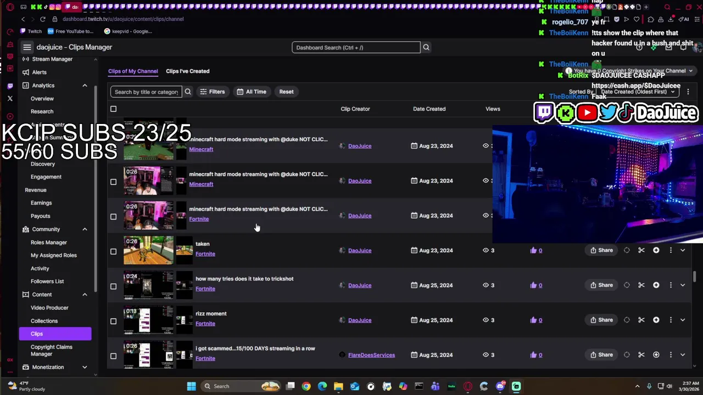This screenshot has height=395, width=703.
Task: Open thumbnail of the taken clip
Action: pyautogui.click(x=148, y=250)
